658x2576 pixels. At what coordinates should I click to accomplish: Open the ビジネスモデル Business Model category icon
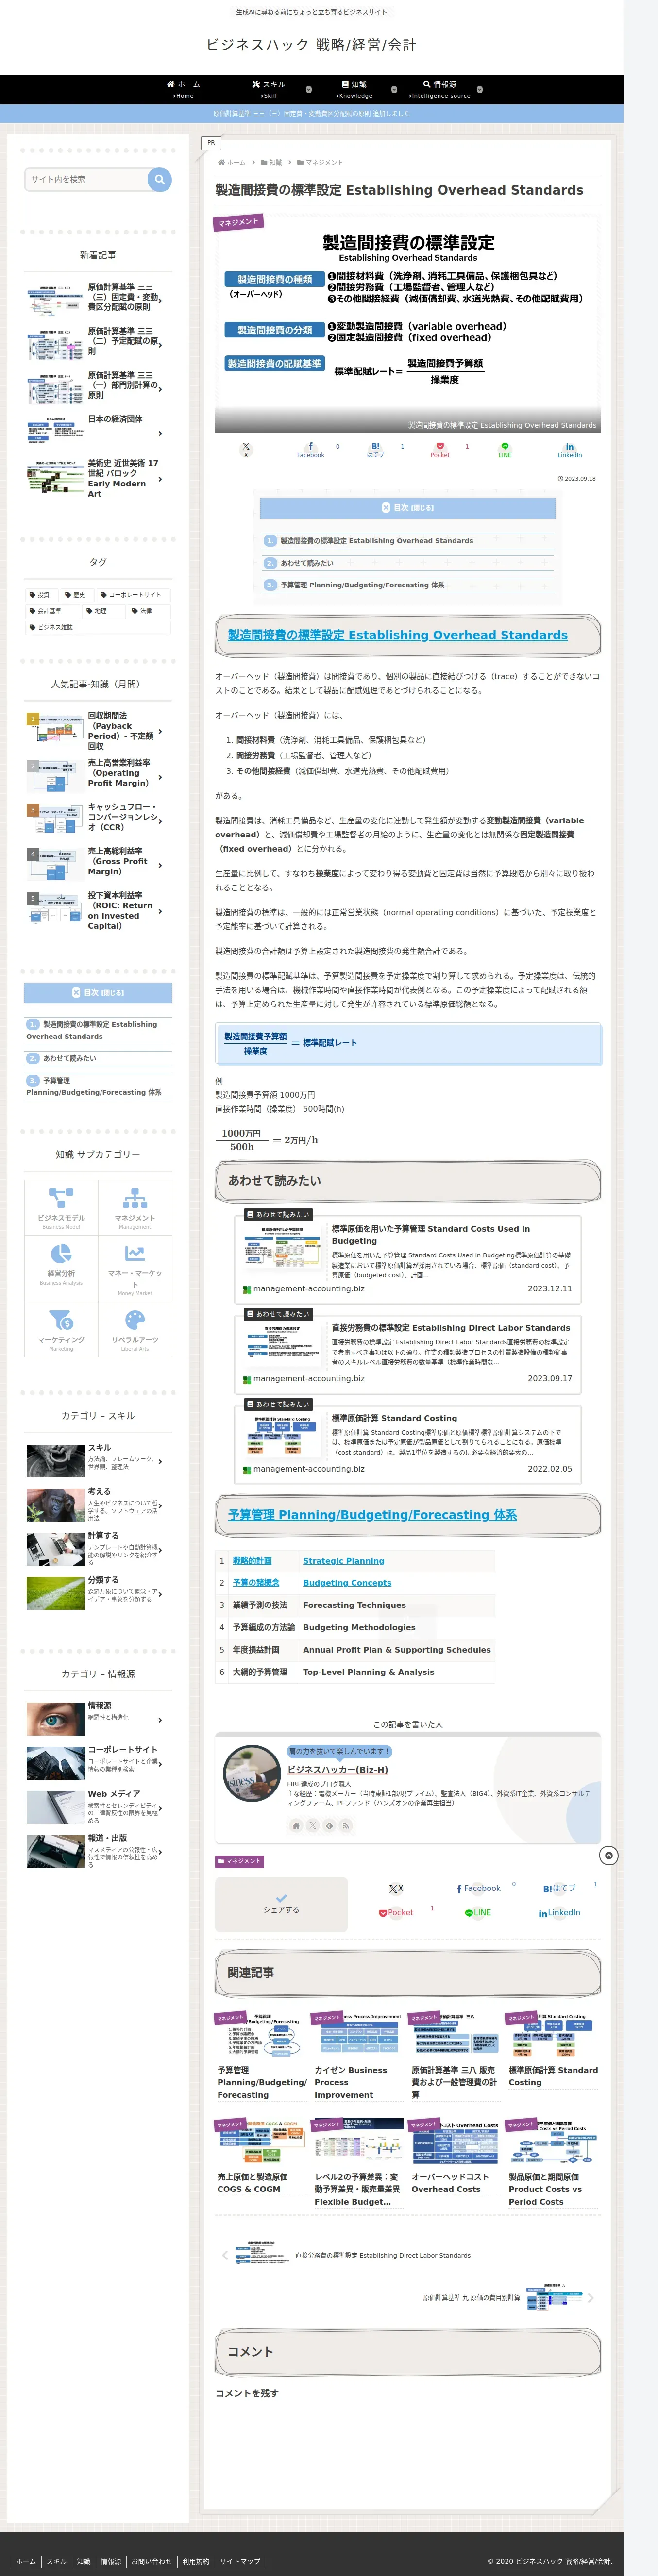(x=61, y=1207)
